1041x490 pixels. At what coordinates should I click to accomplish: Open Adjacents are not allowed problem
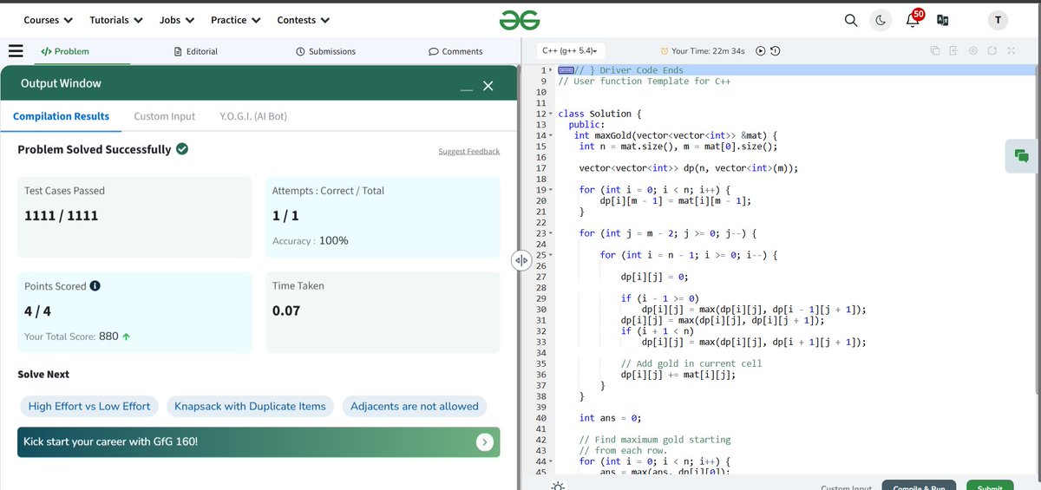click(x=415, y=406)
